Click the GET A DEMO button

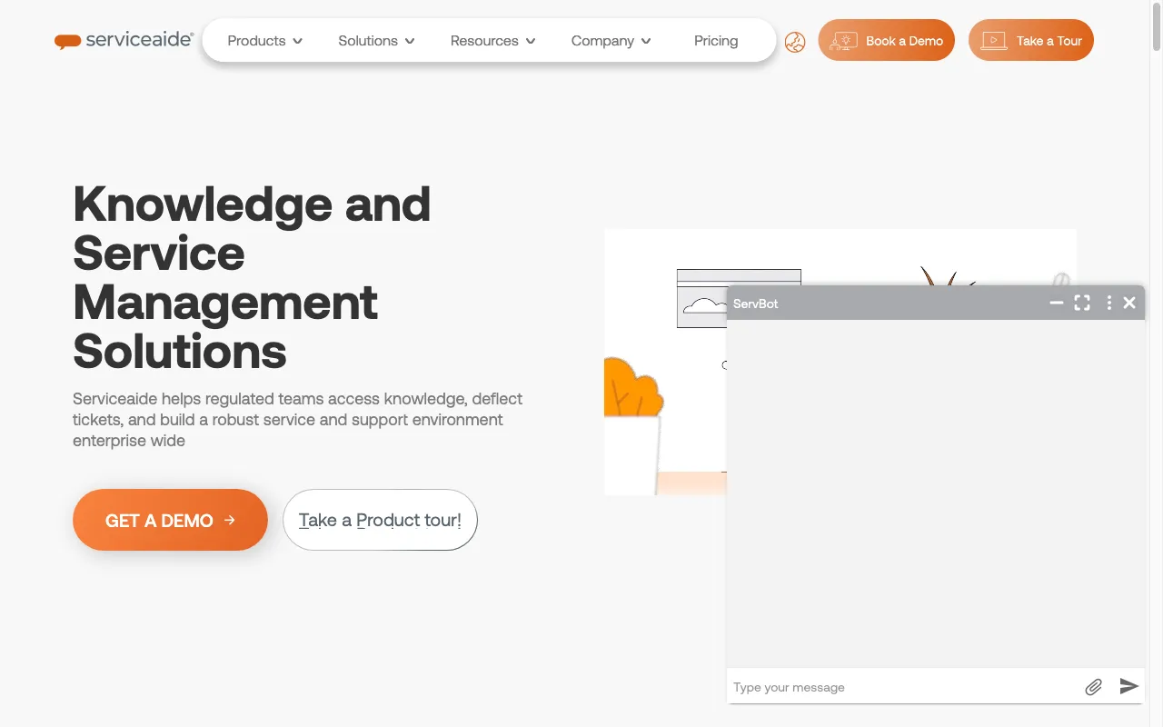tap(170, 520)
